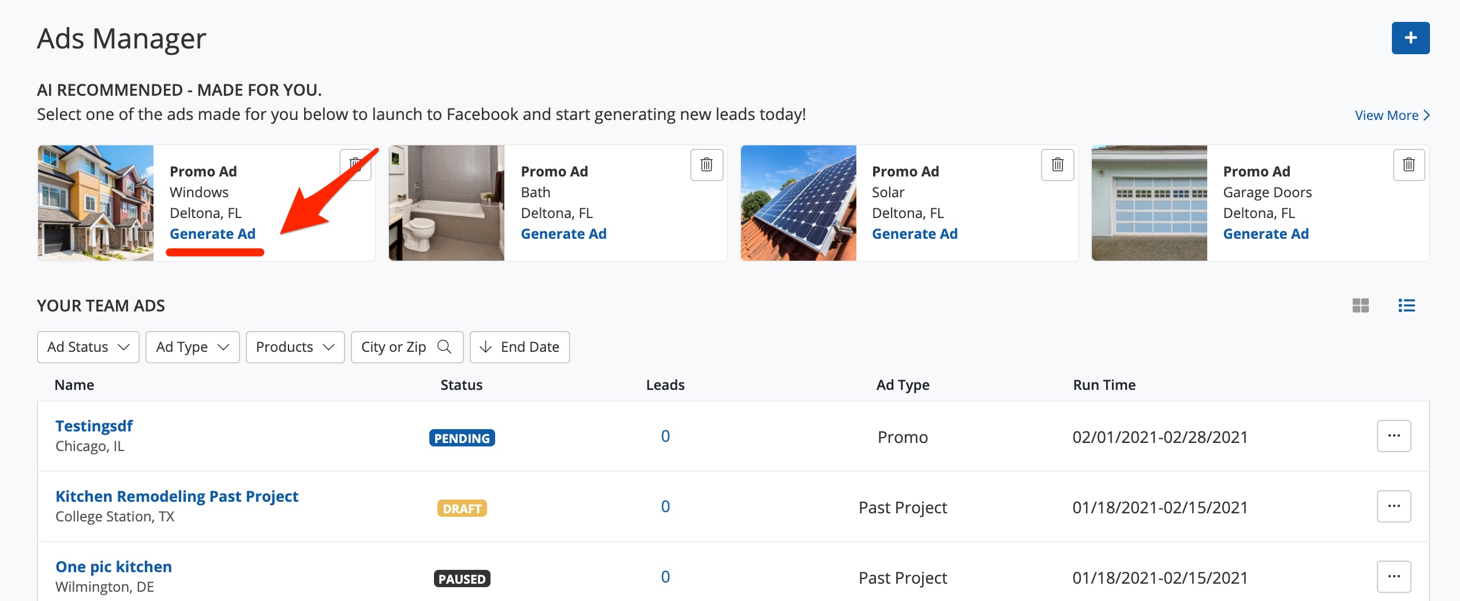This screenshot has width=1460, height=601.
Task: Switch to grid view of team ads
Action: click(x=1360, y=306)
